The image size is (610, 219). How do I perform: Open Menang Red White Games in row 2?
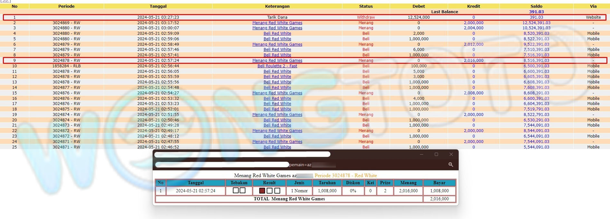277,23
